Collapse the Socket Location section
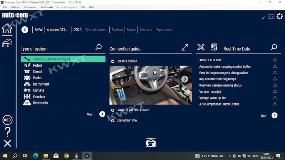Viewport: 285px width, 160px height. (x=113, y=61)
